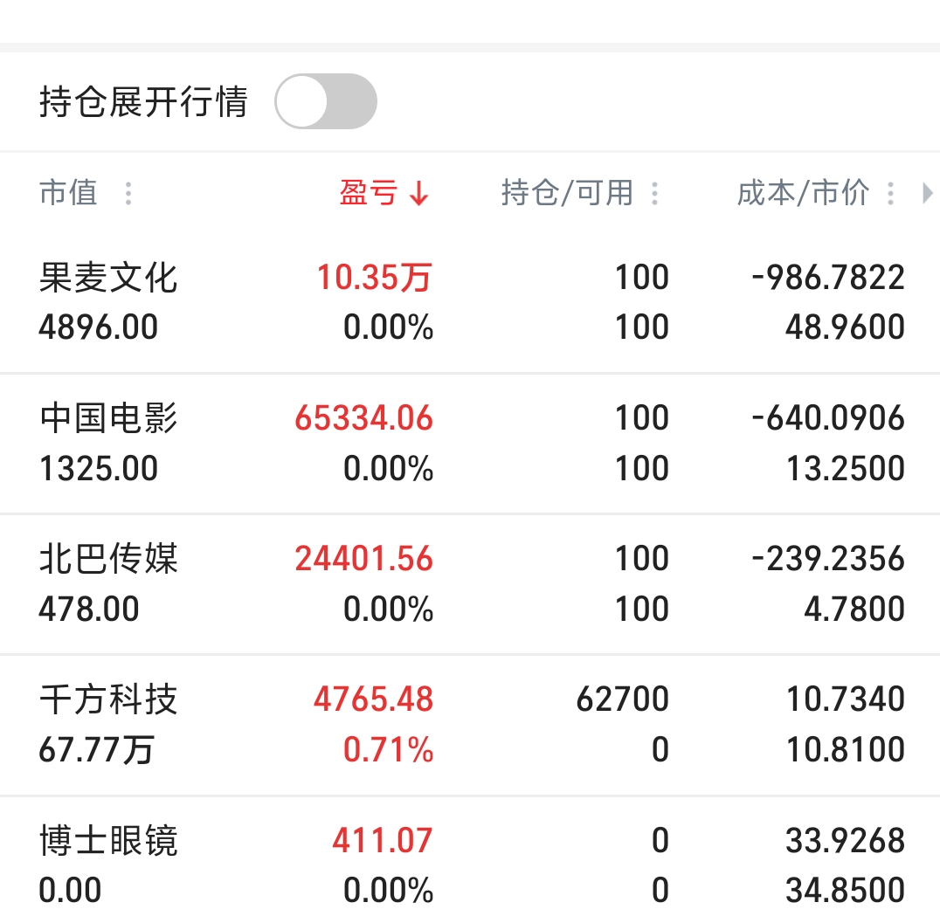Click 中国电影 profit value 65334.06
Viewport: 940px width, 923px height.
(364, 417)
